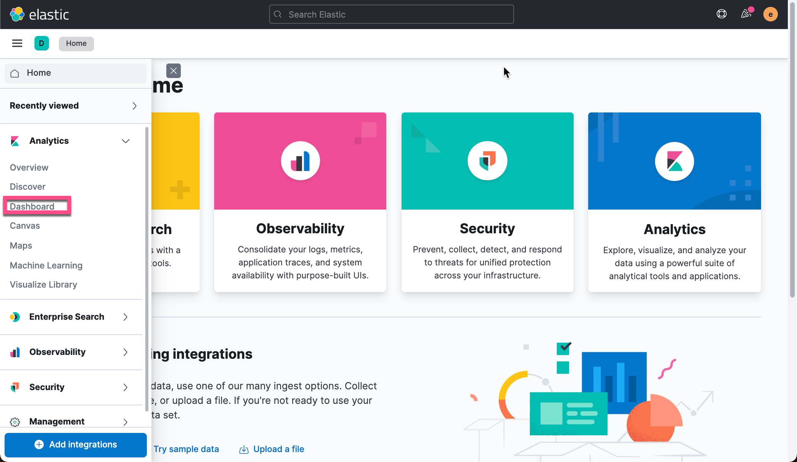The width and height of the screenshot is (797, 462).
Task: Toggle the hamburger navigation menu
Action: [x=17, y=43]
